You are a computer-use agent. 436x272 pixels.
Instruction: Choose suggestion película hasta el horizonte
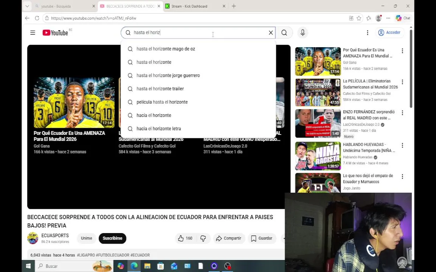tap(198, 102)
